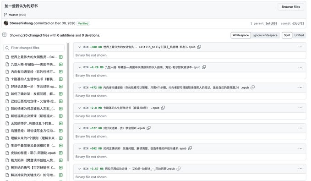Click added-file icon beside 世界上最伟大的女销售员
Screen dimensions: 311x181
pos(61,57)
